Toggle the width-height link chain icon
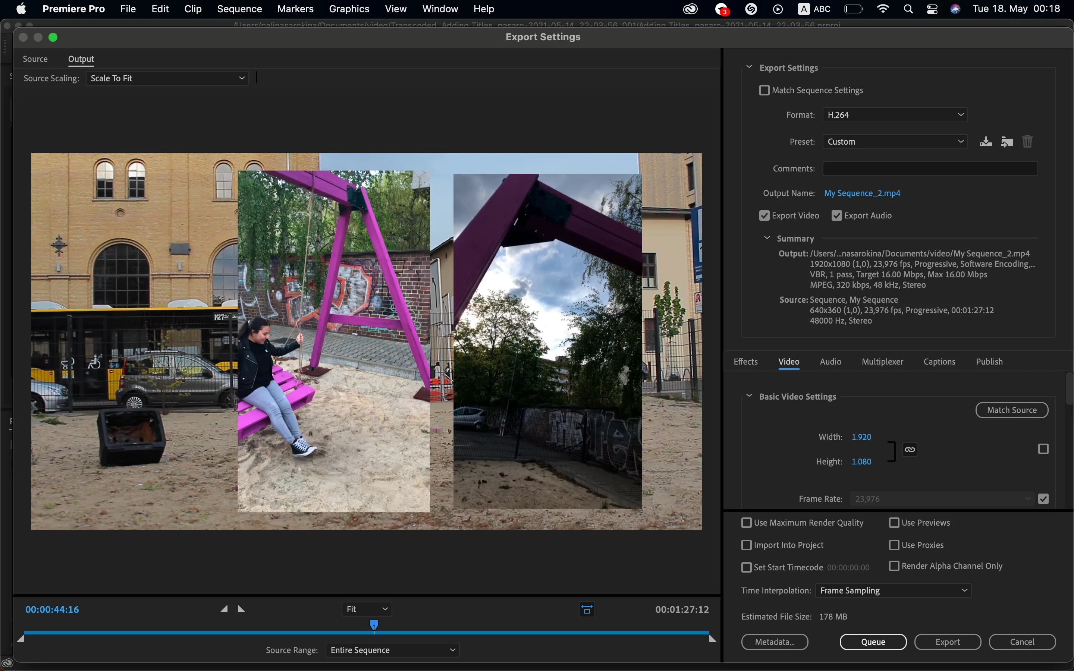The image size is (1074, 671). coord(910,449)
